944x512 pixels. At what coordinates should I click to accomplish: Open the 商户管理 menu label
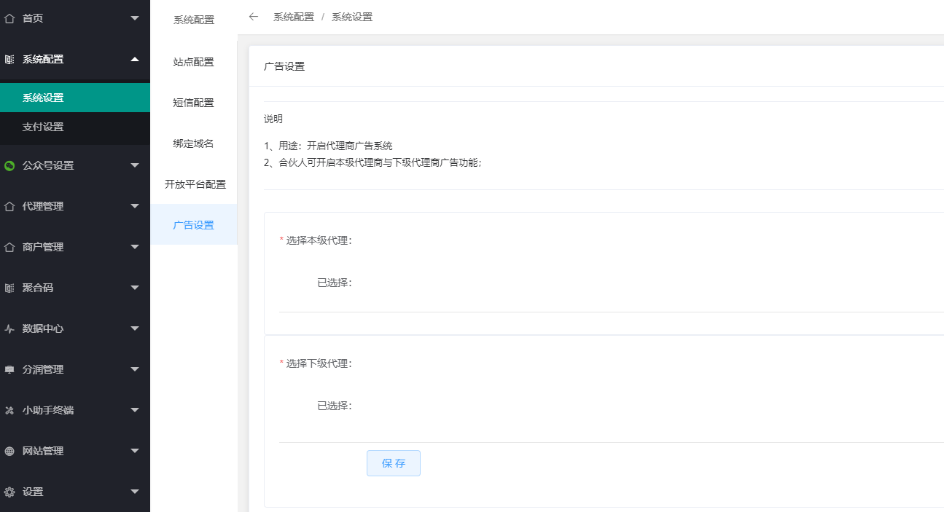(x=43, y=247)
